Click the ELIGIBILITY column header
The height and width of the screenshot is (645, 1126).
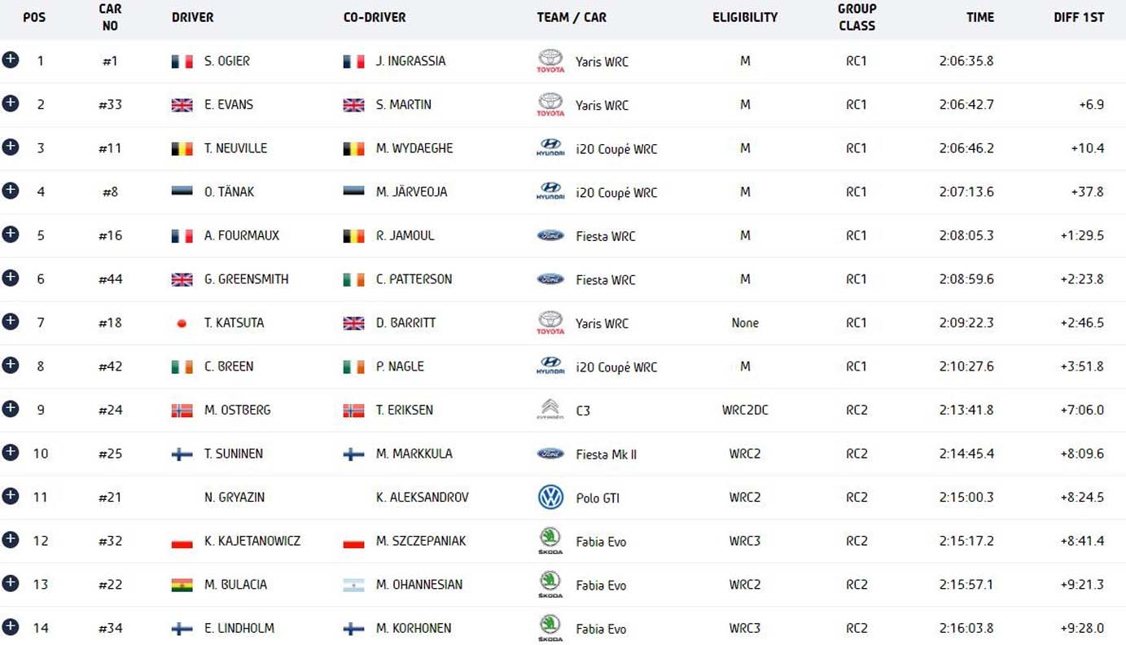(x=744, y=17)
